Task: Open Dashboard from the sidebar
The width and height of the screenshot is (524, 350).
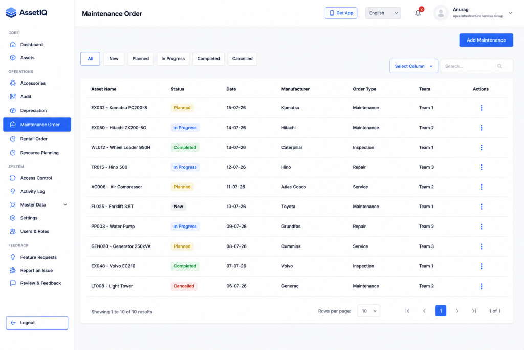Action: click(31, 45)
